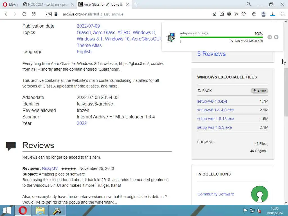
Task: Open the Glass8 topic link
Action: (x=84, y=33)
